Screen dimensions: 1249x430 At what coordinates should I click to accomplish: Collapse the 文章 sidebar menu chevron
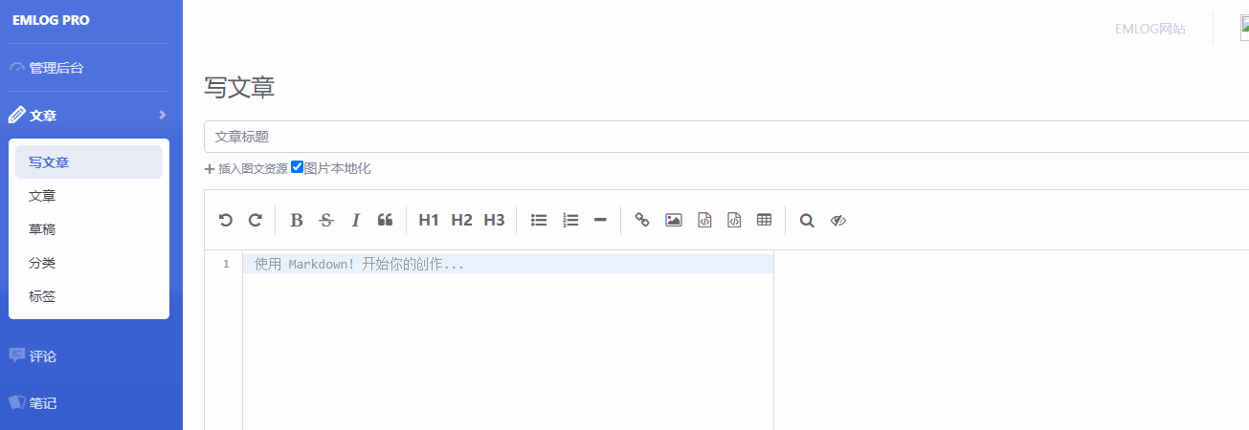pos(163,115)
